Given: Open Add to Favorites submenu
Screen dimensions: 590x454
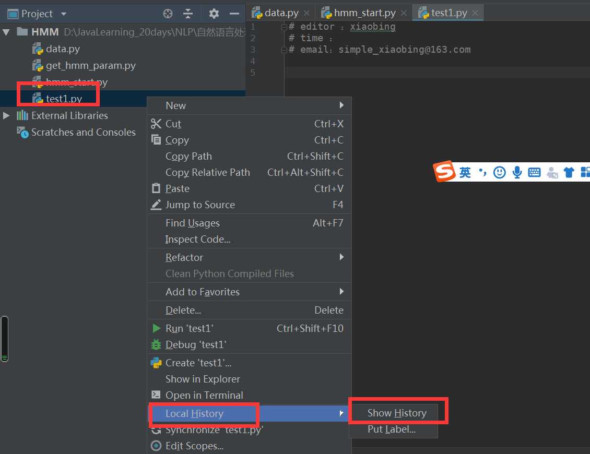Looking at the screenshot, I should click(x=249, y=292).
